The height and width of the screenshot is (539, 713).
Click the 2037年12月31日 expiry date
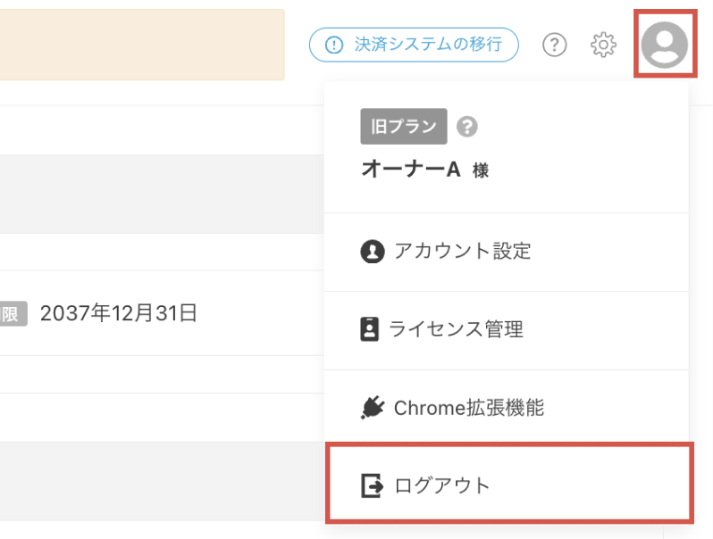[118, 313]
